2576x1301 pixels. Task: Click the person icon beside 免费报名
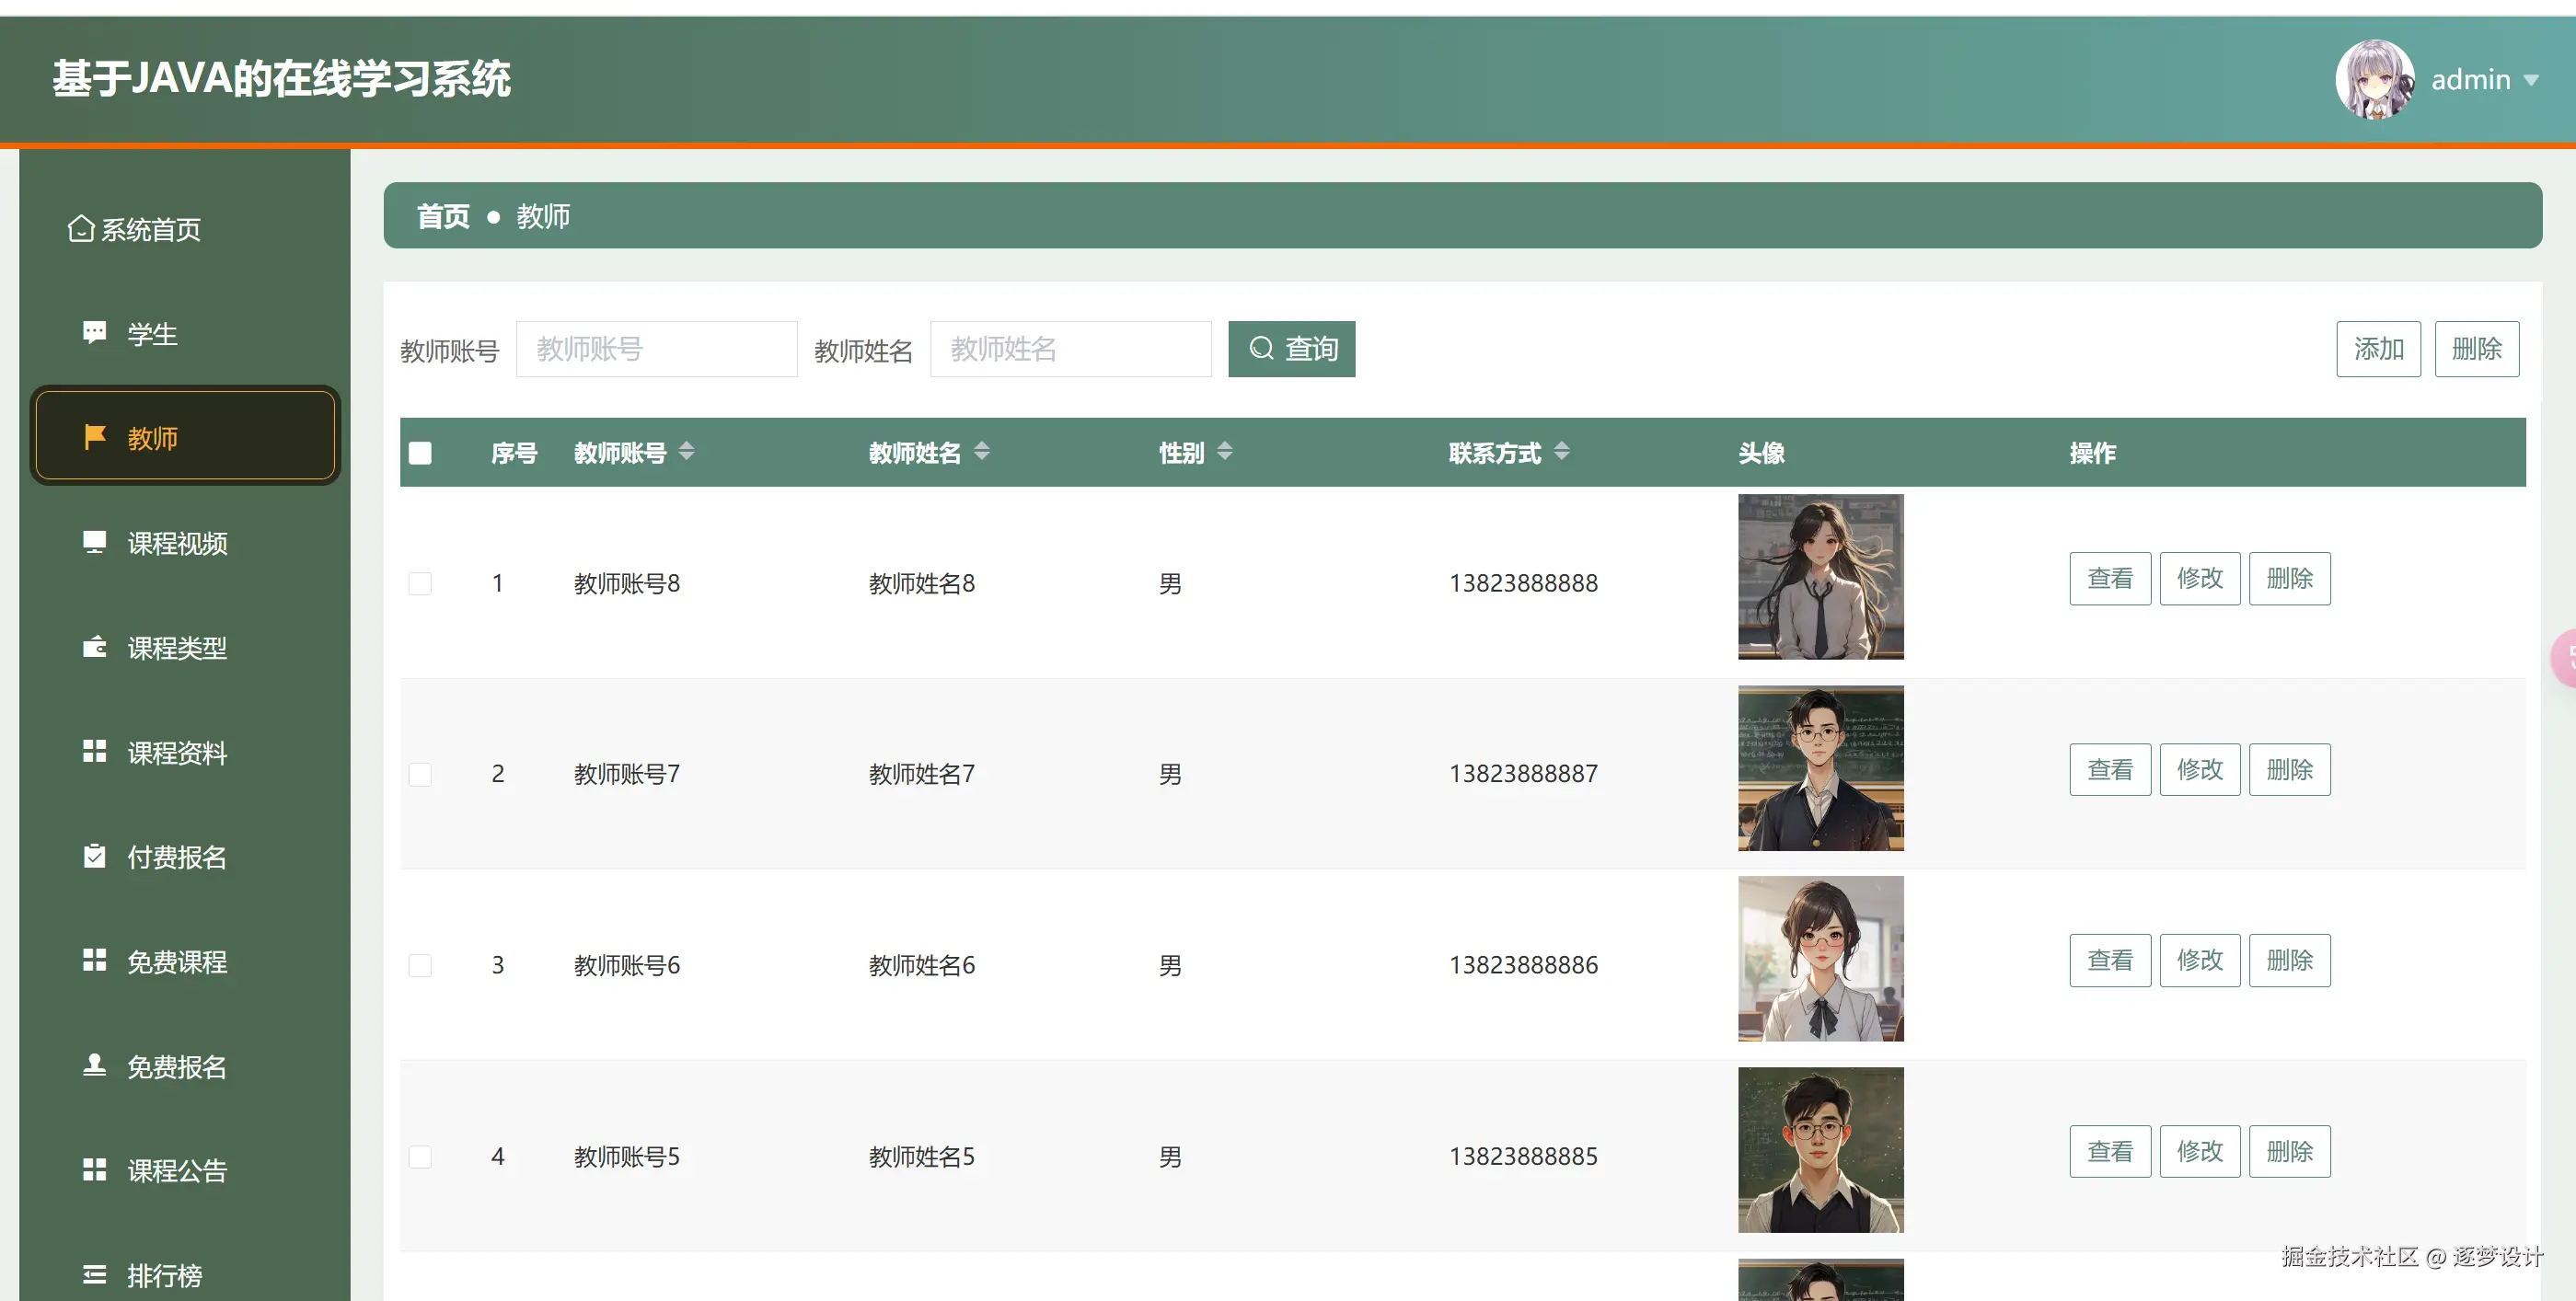(x=94, y=1065)
